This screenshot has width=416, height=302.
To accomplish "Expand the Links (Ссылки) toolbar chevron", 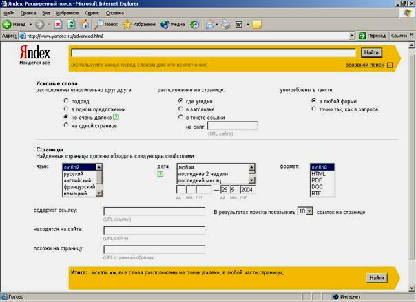I will click(x=412, y=34).
